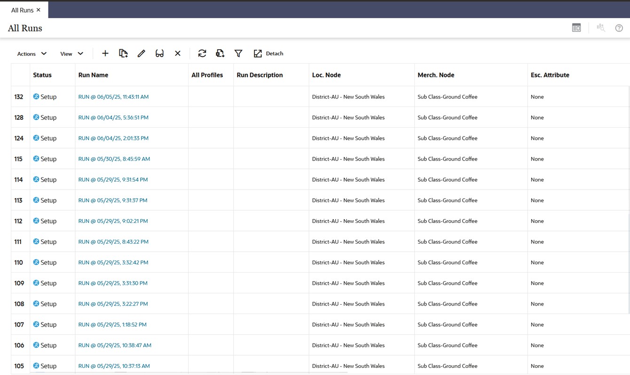Open run RUN @ 05/29/25, 8:43:22 PM
The height and width of the screenshot is (375, 630).
[113, 241]
